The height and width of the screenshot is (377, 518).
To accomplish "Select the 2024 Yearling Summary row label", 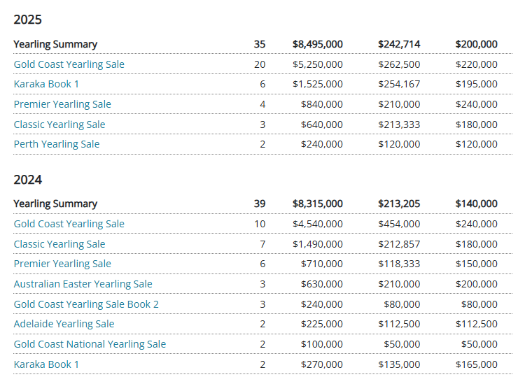I will (x=55, y=204).
